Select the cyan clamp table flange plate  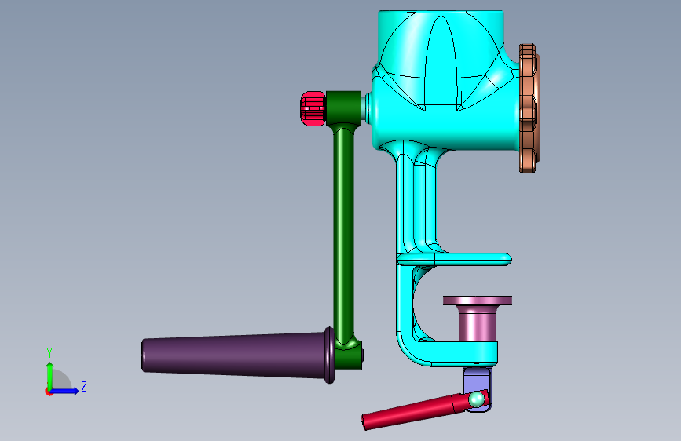coord(454,260)
